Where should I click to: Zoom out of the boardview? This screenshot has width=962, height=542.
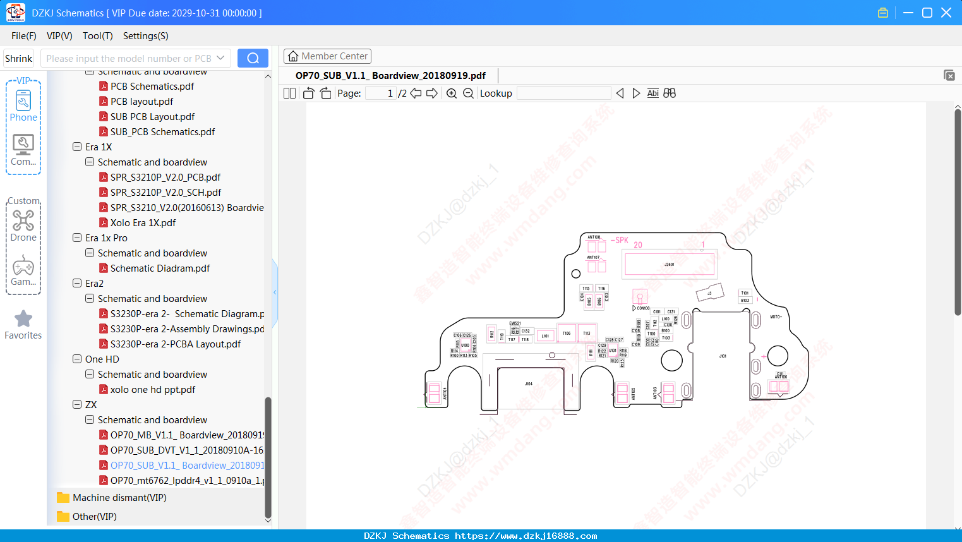pos(468,93)
